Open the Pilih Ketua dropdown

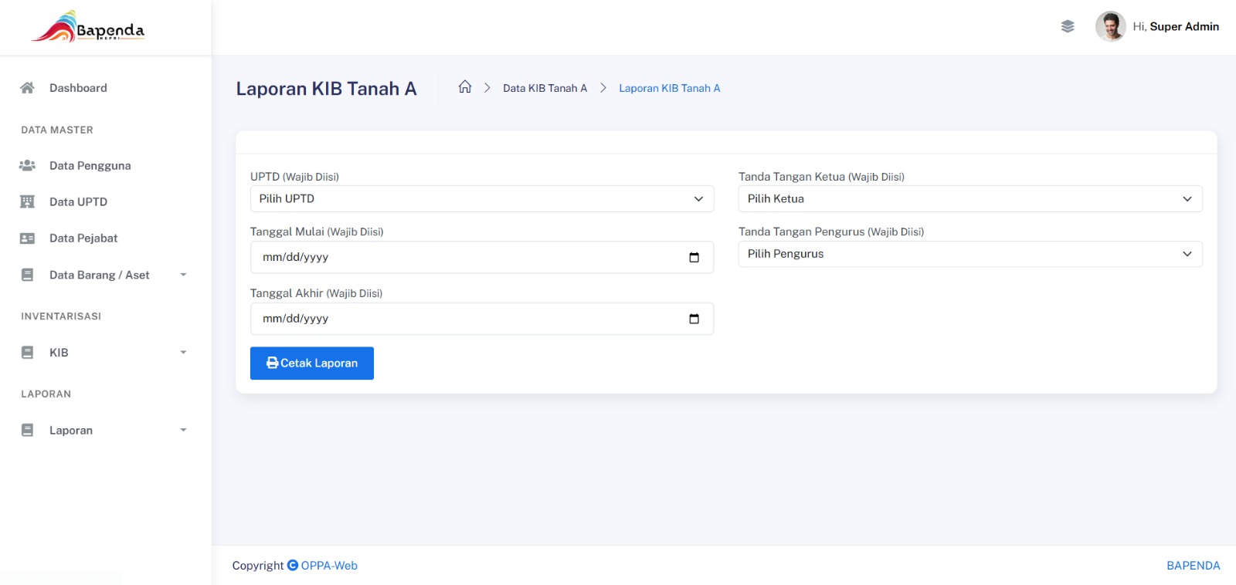coord(970,199)
